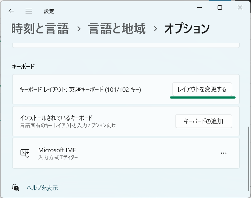Click the キーボード レイアウト row text

pyautogui.click(x=80, y=89)
